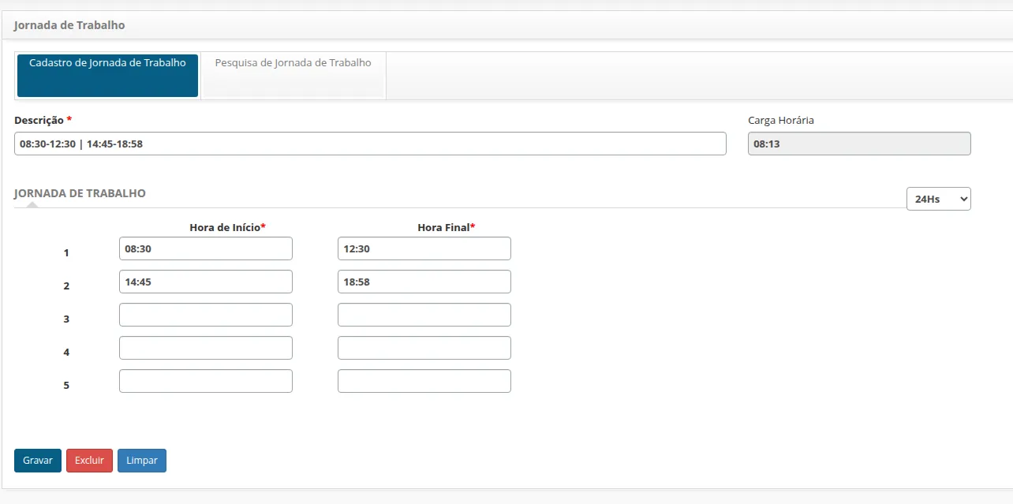
Task: Focus the empty row 3 Hora de Início field
Action: pos(206,315)
